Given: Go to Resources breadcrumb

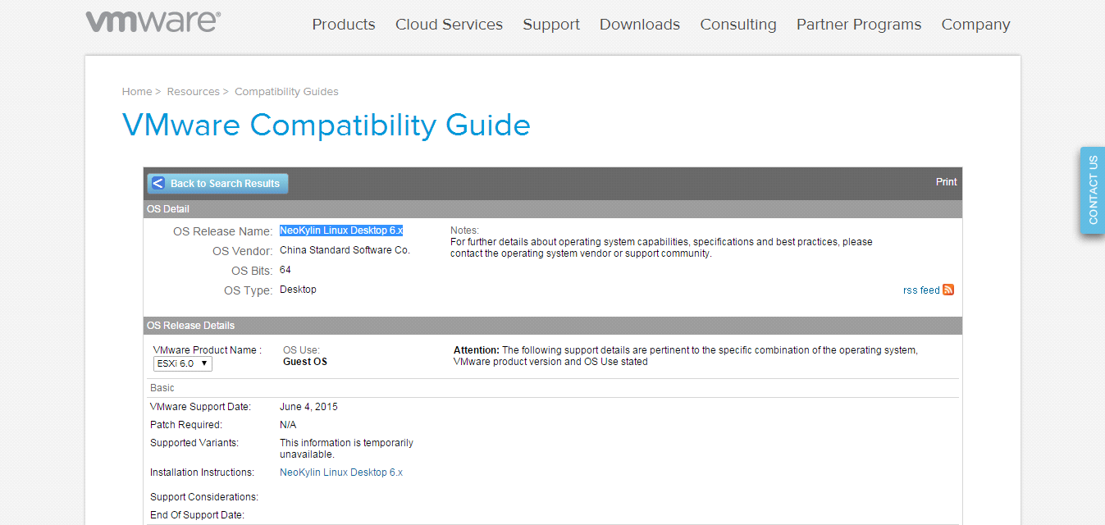Looking at the screenshot, I should tap(194, 92).
